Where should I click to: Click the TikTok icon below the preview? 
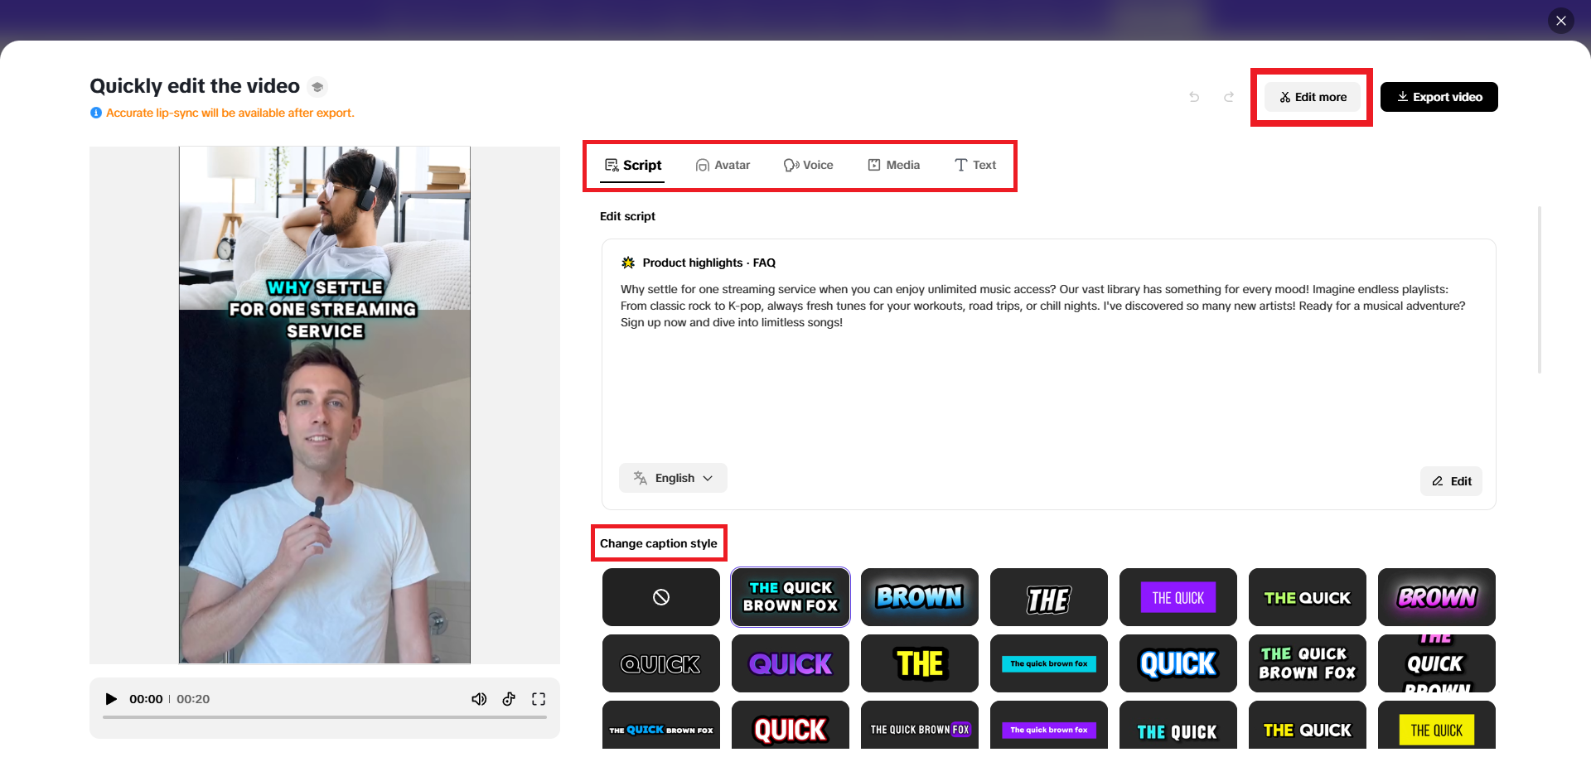pos(509,699)
